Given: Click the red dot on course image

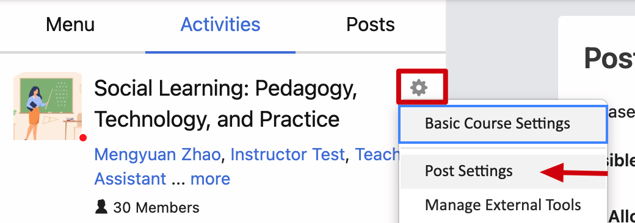Looking at the screenshot, I should [x=83, y=138].
